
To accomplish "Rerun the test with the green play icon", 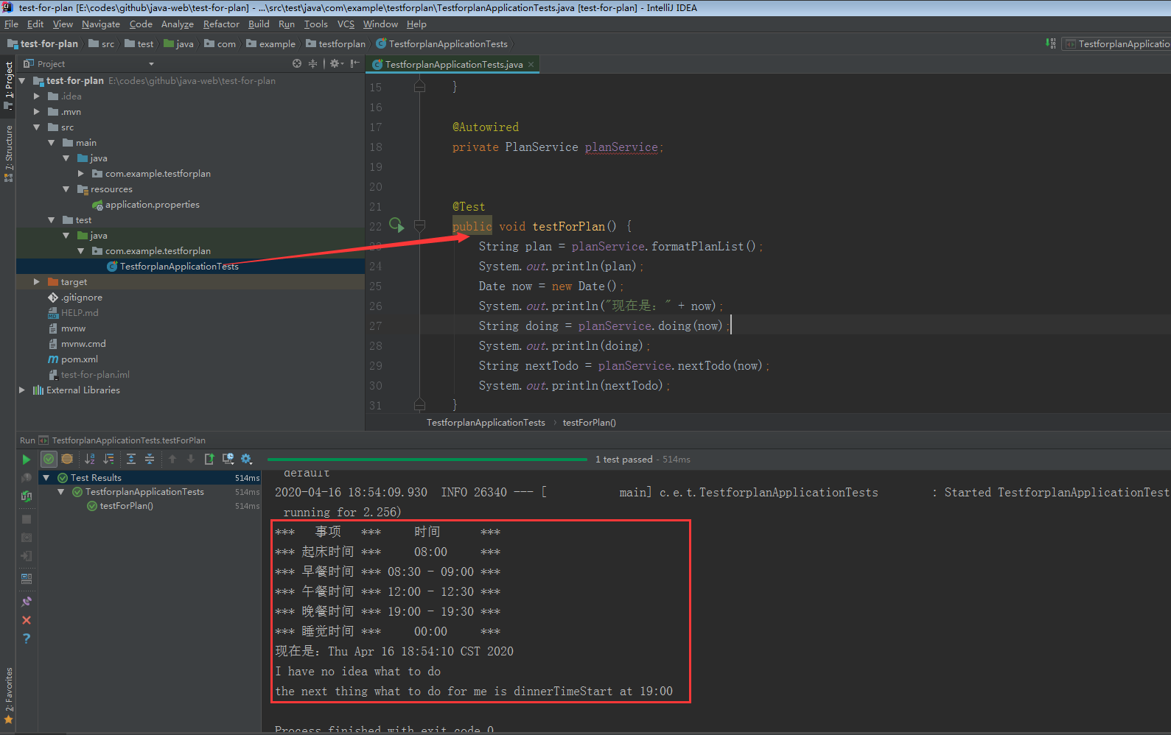I will tap(26, 460).
